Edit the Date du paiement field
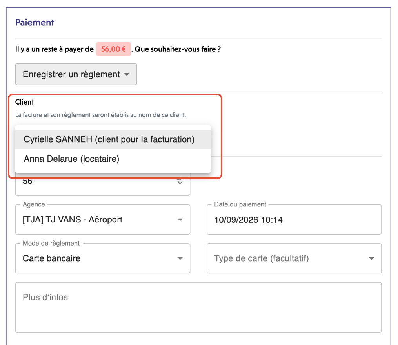Image resolution: width=398 pixels, height=345 pixels. [294, 220]
